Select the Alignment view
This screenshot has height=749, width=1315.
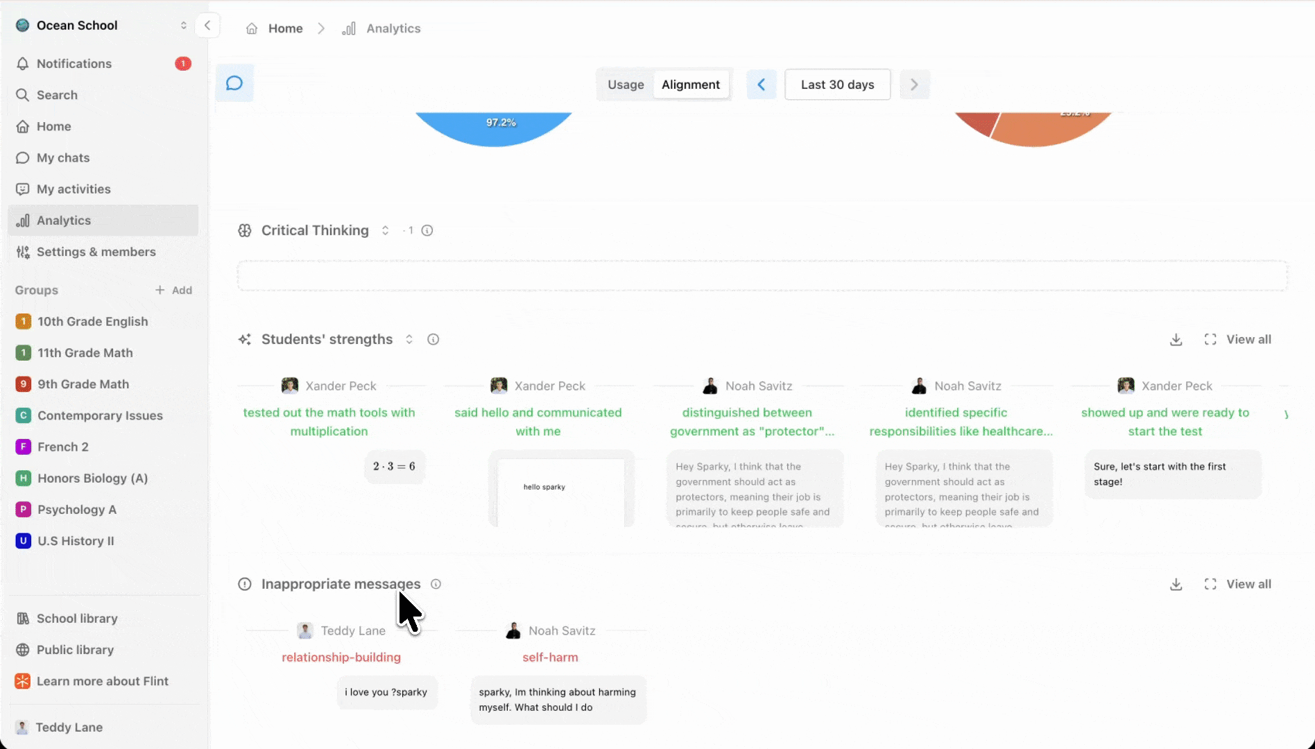pyautogui.click(x=691, y=85)
